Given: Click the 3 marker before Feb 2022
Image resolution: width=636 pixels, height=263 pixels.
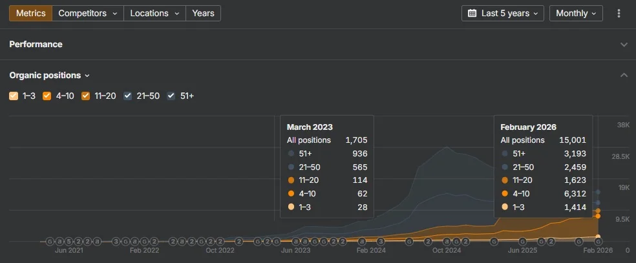Looking at the screenshot, I should point(116,241).
